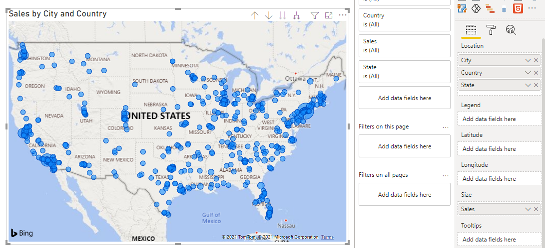Select the NORTH DAKOTA map label

pyautogui.click(x=149, y=55)
